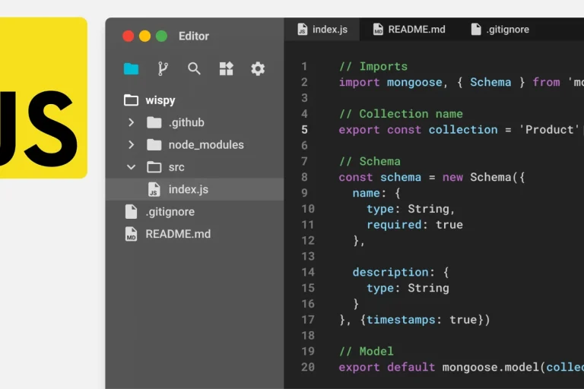Viewport: 584px width, 389px height.
Task: Click 'collection' identifier on line 5
Action: pyautogui.click(x=463, y=130)
